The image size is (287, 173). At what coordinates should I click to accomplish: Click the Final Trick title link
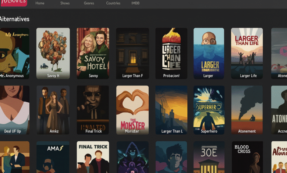click(x=93, y=131)
